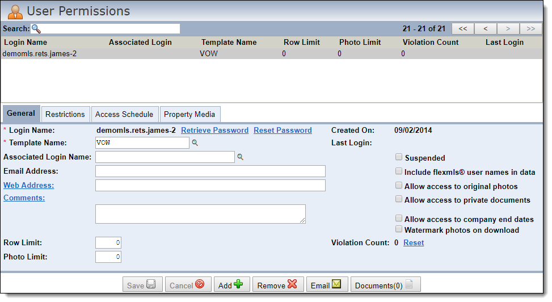The image size is (552, 302).
Task: Enable Allow access to company end dates
Action: 398,218
